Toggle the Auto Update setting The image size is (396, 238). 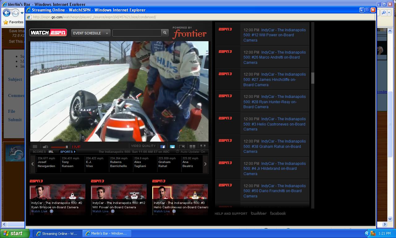pyautogui.click(x=191, y=152)
